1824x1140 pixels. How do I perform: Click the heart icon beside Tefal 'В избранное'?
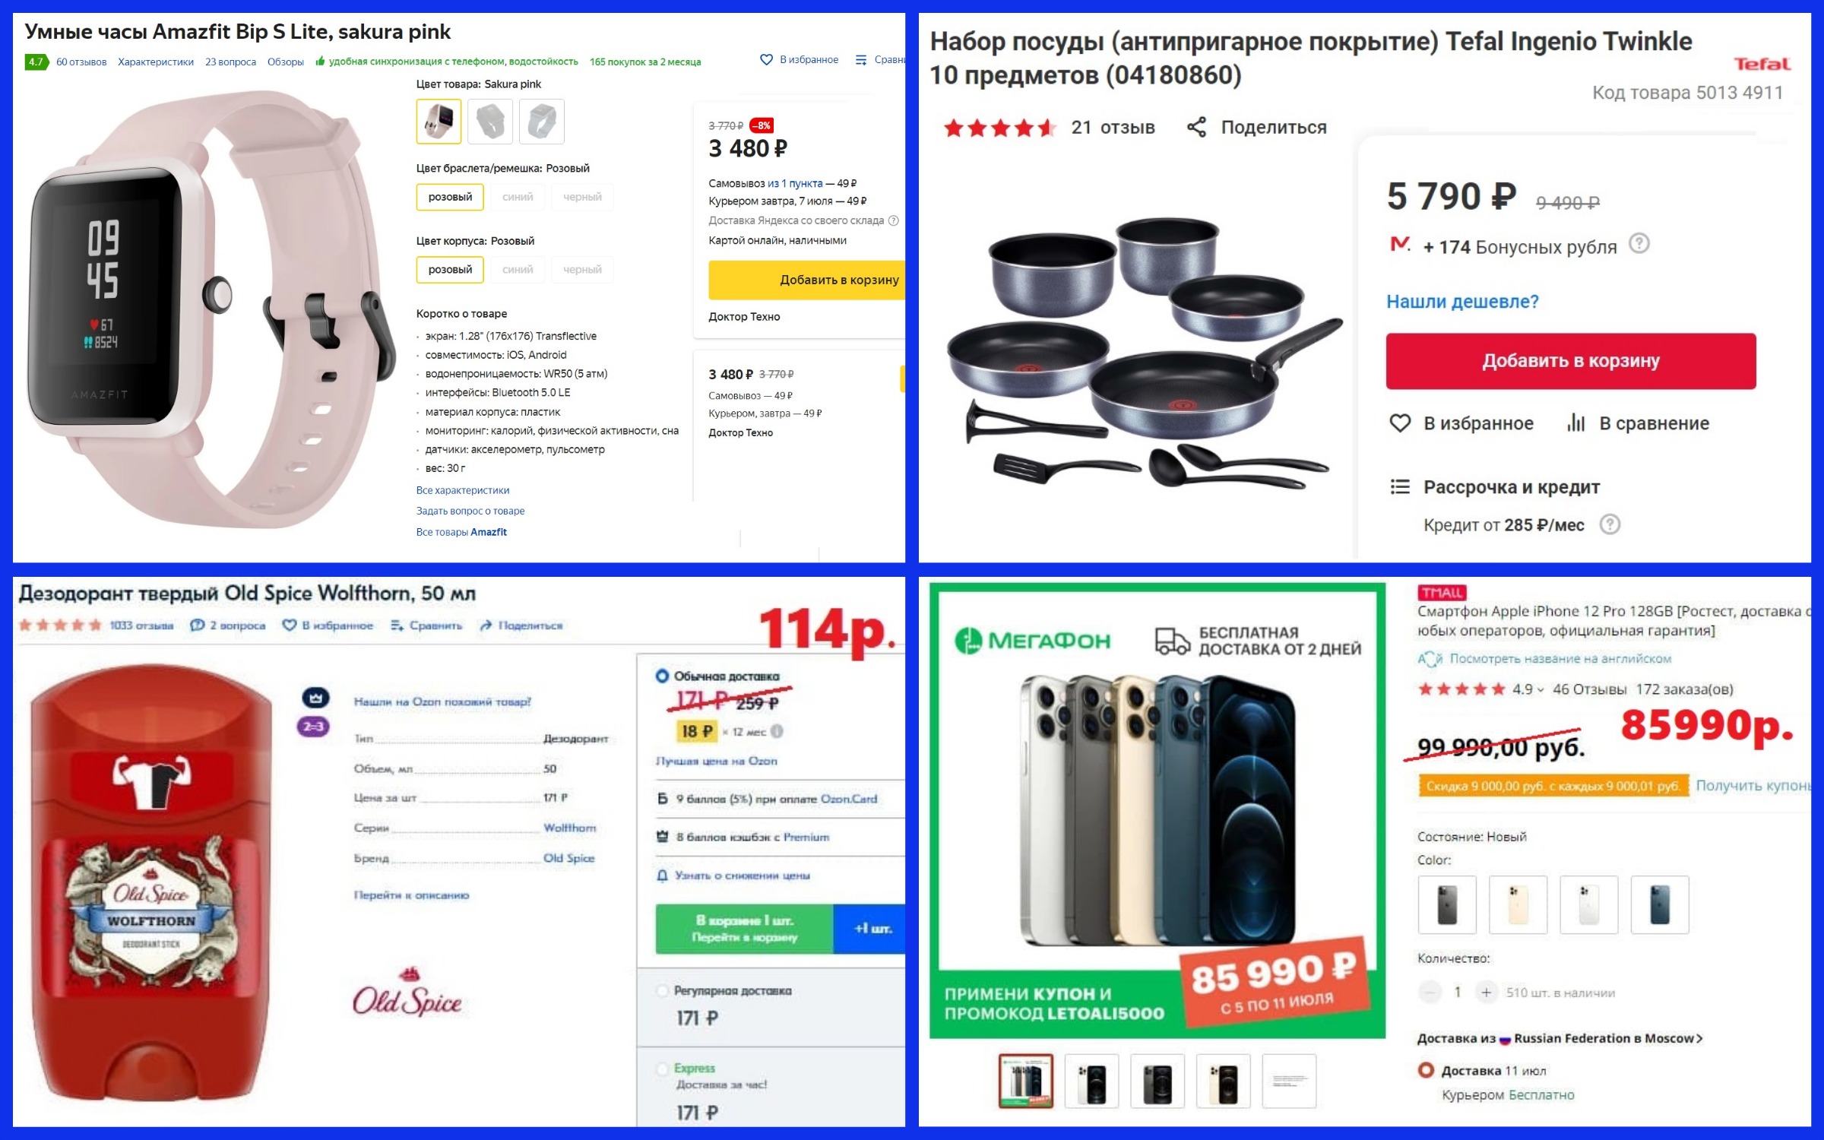click(1399, 423)
